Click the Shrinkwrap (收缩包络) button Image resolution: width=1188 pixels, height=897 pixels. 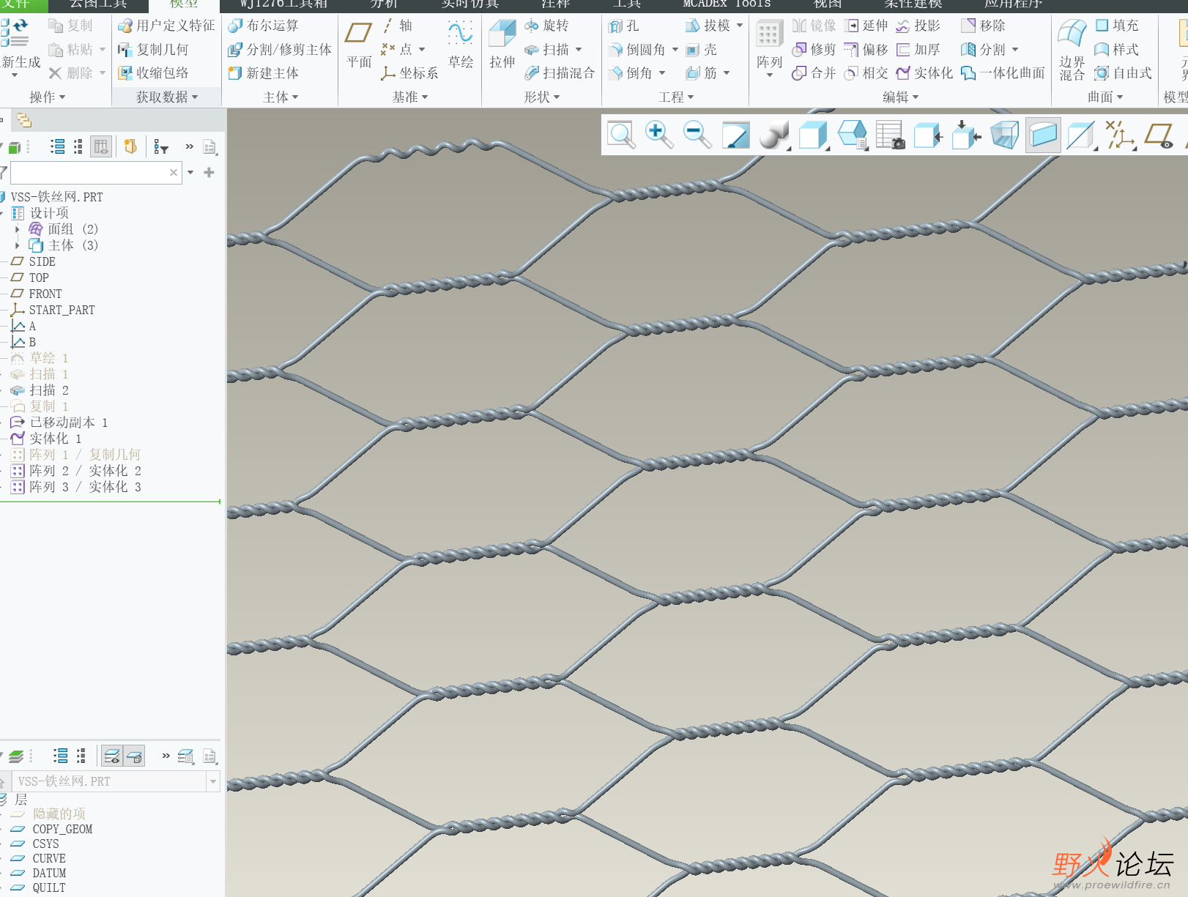[153, 73]
